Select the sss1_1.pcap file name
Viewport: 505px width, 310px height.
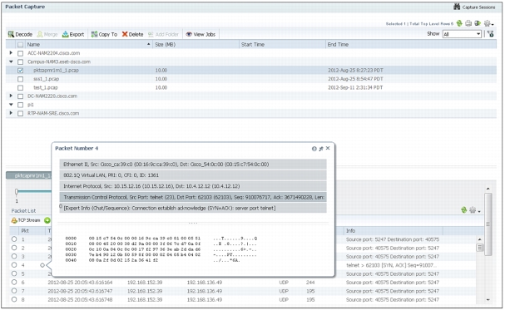(46, 79)
